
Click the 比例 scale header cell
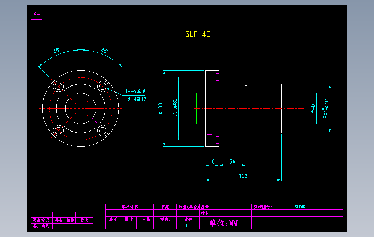(188, 220)
